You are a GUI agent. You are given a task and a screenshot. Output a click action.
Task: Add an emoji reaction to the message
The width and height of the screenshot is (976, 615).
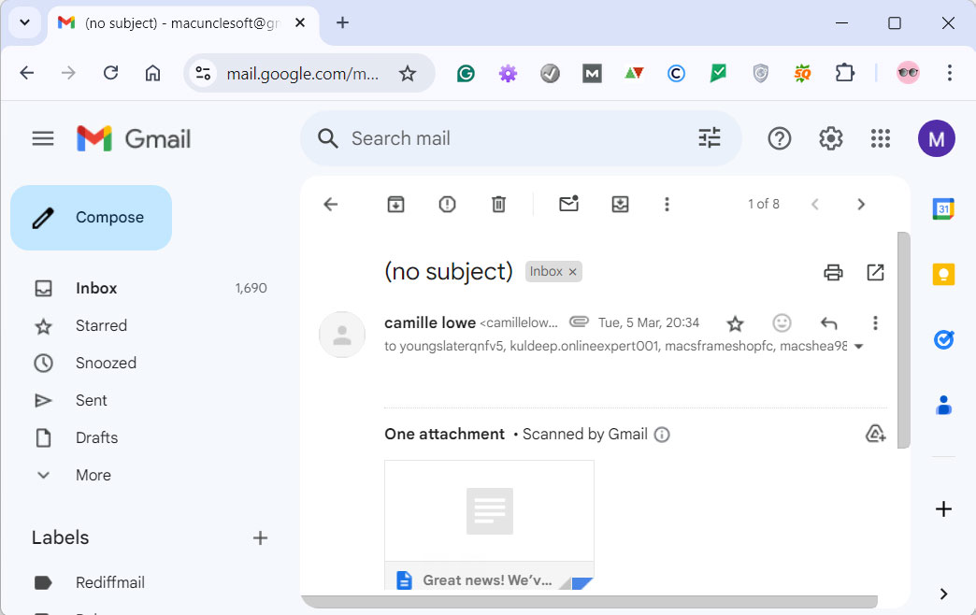pyautogui.click(x=782, y=322)
